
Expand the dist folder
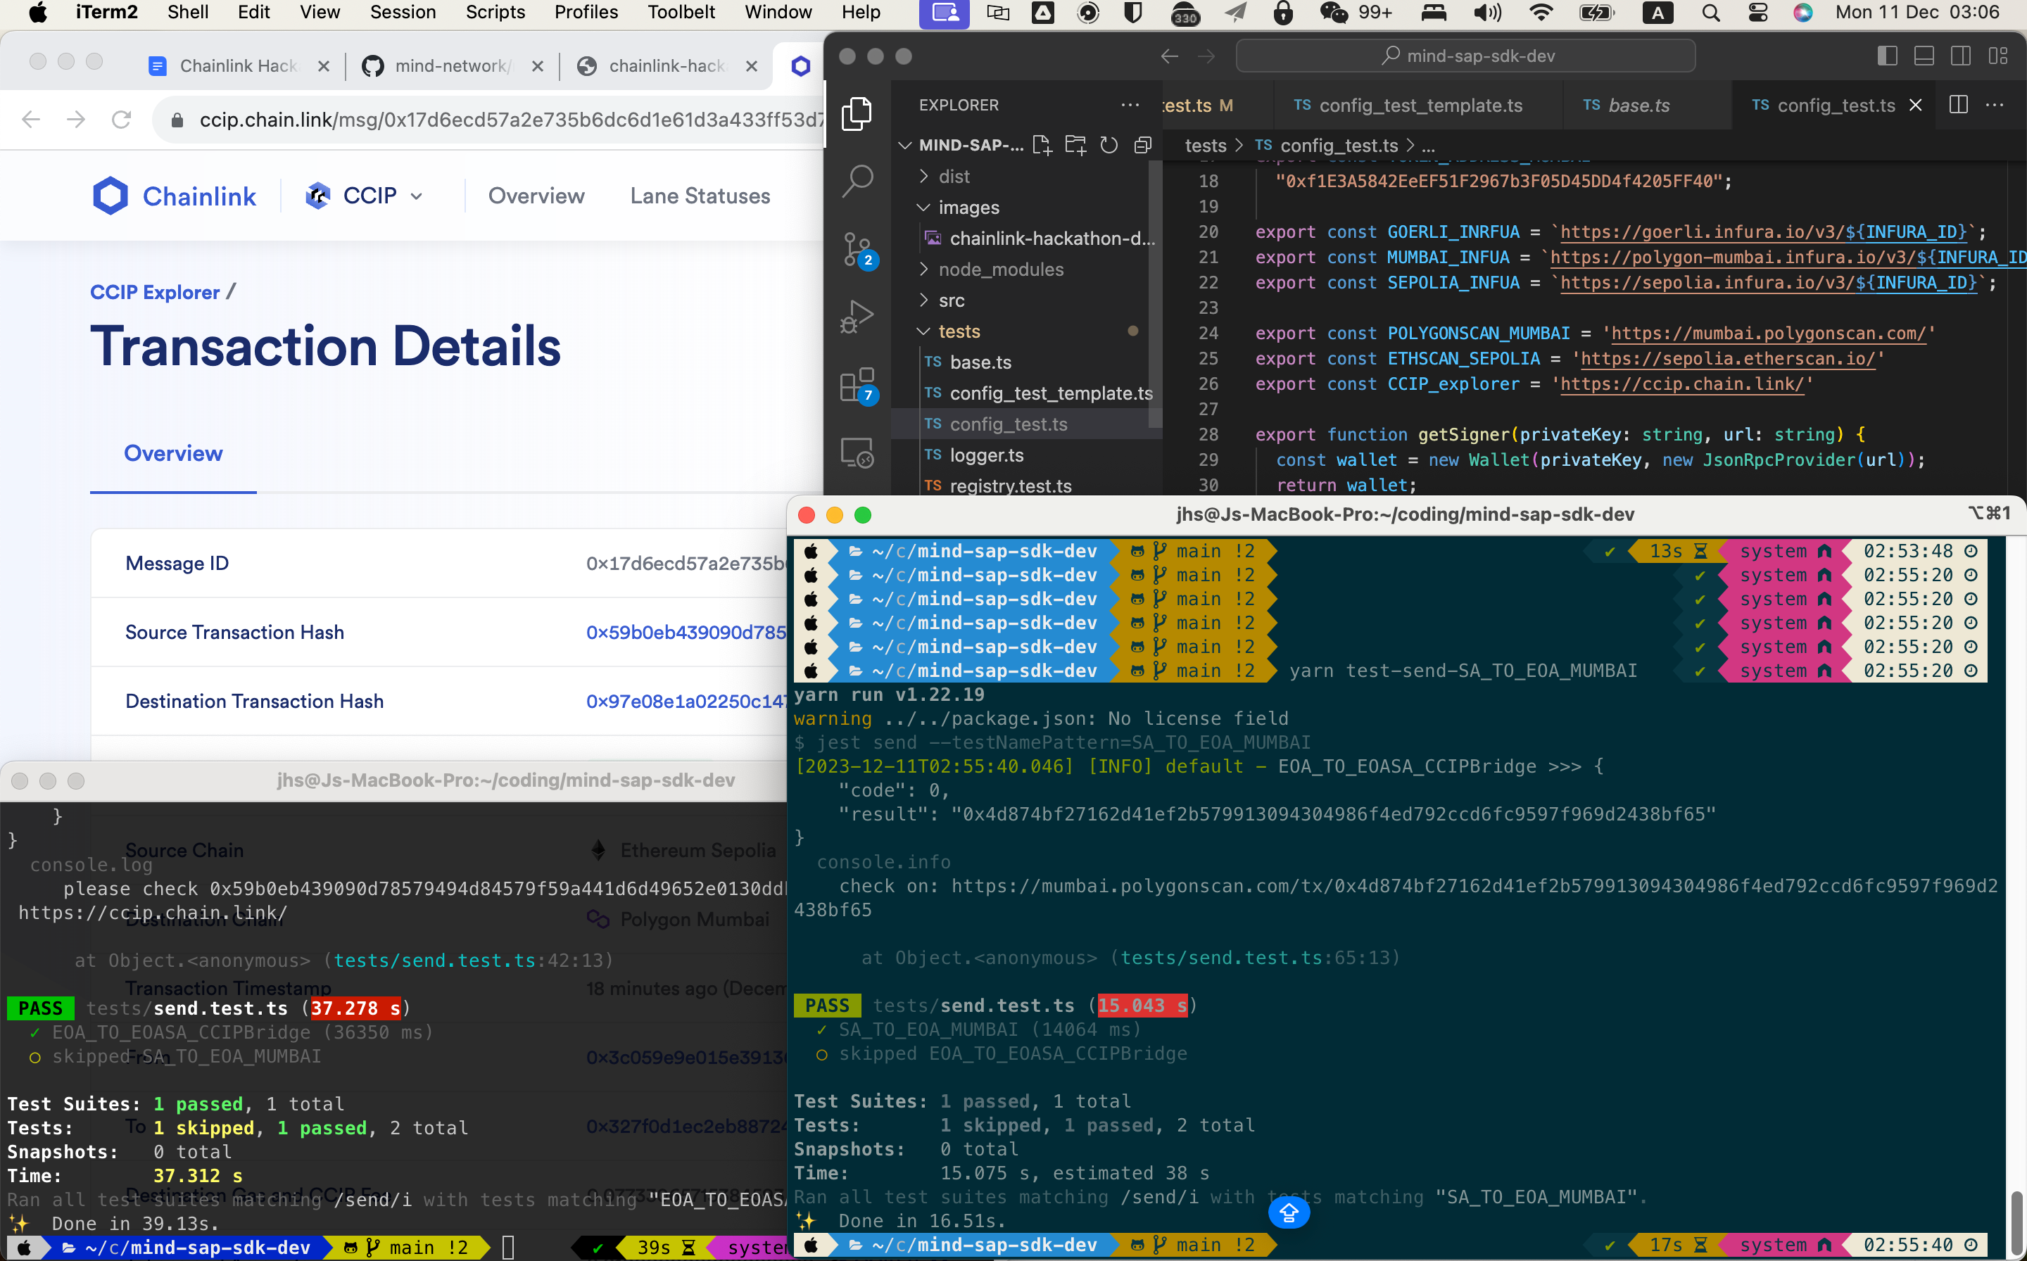[954, 177]
